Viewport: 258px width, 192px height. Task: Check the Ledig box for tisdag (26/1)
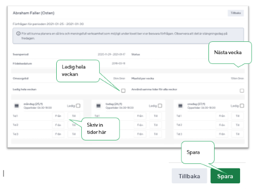tap(160, 106)
